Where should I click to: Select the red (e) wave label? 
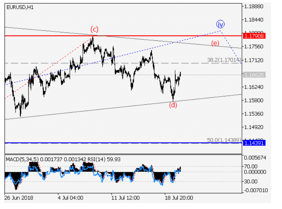point(215,43)
